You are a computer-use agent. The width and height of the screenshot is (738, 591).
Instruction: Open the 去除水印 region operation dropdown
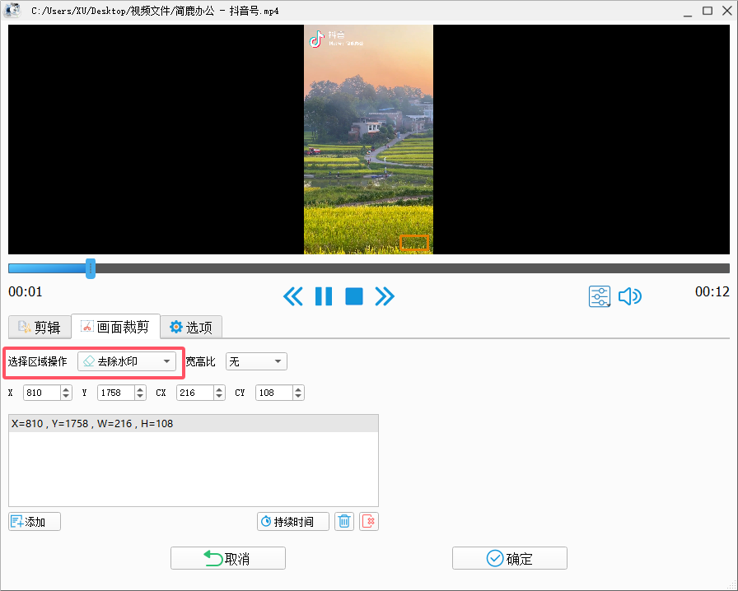(x=127, y=361)
